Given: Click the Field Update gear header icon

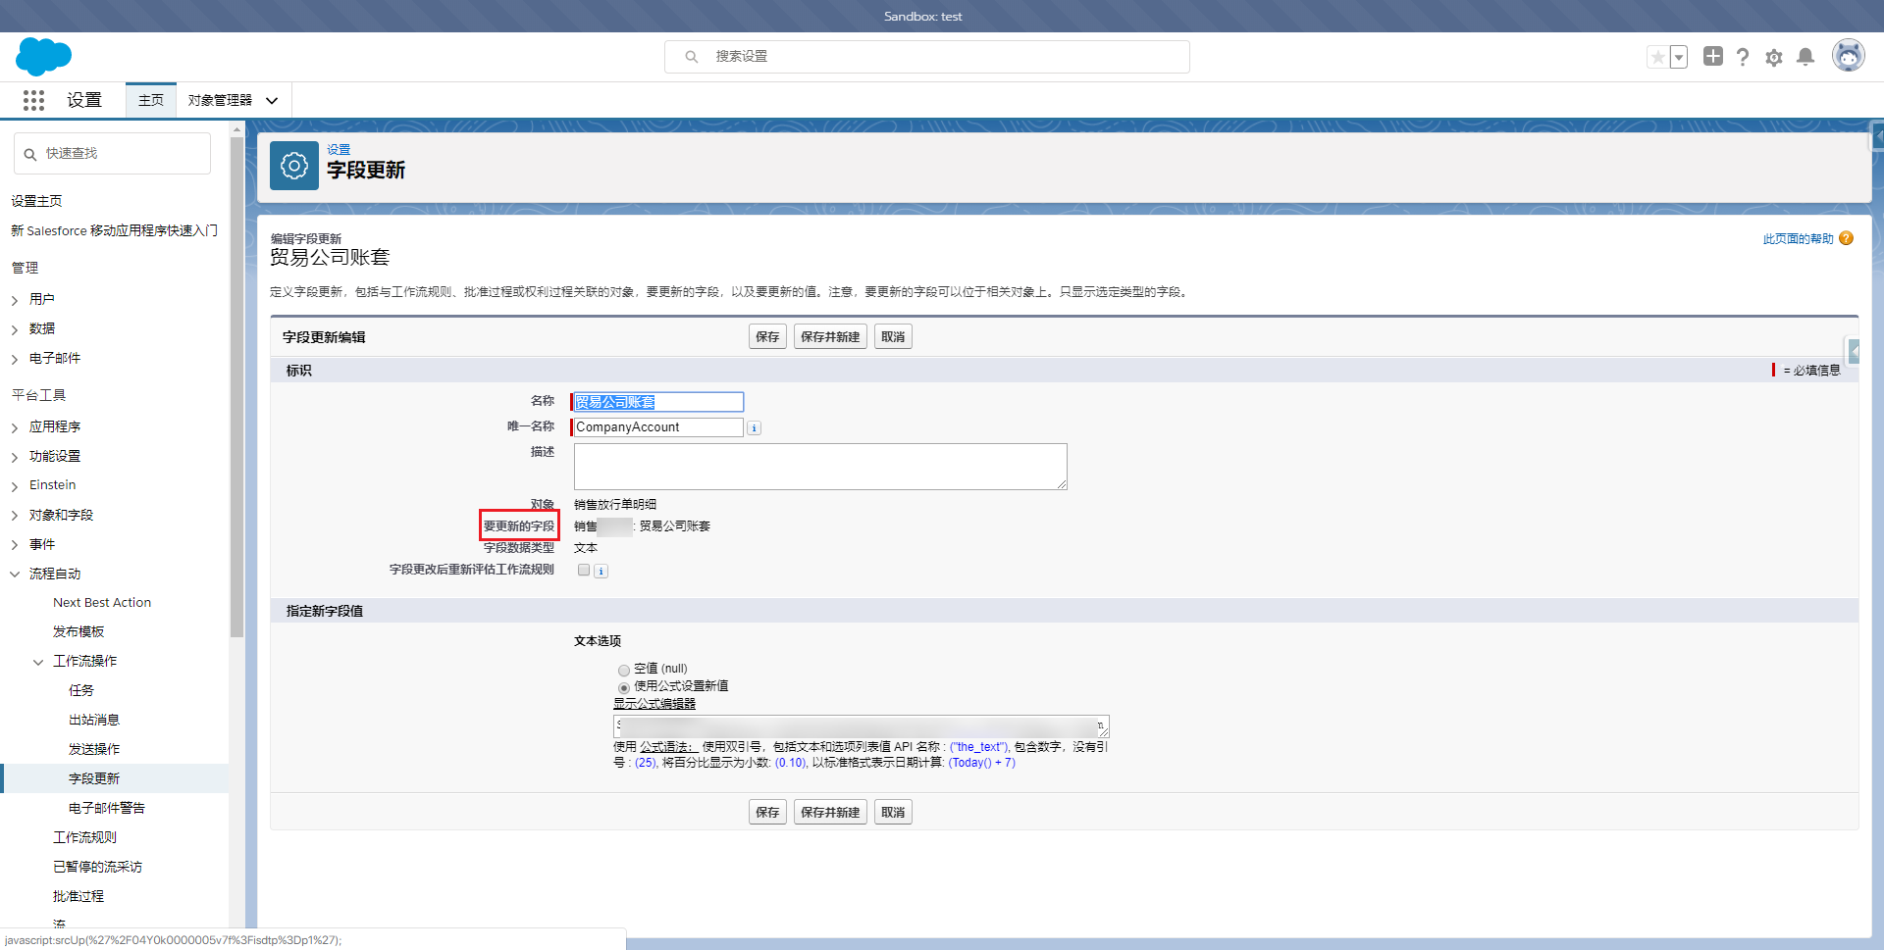Looking at the screenshot, I should click(x=294, y=166).
